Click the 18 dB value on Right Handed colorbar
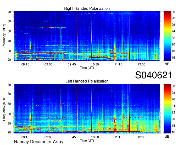 (x=173, y=51)
